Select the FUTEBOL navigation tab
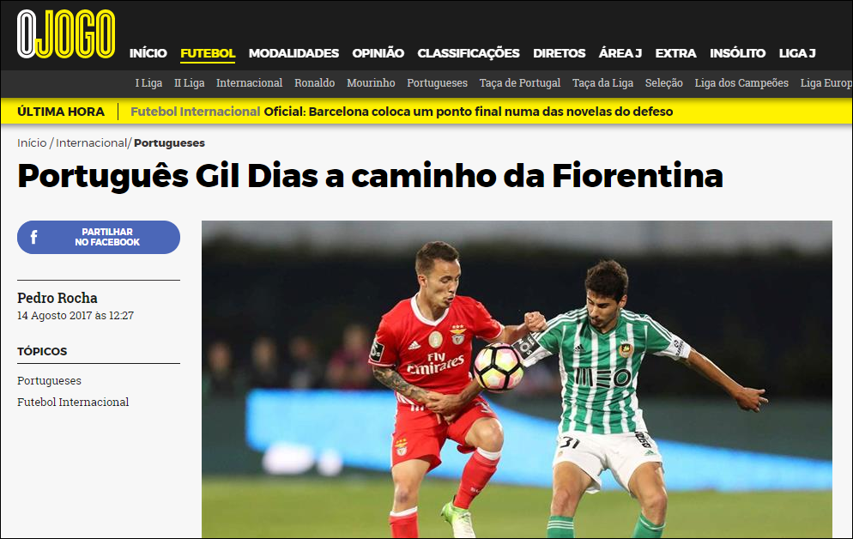 pos(208,53)
